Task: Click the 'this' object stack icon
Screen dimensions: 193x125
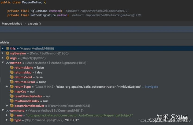Action: [8, 48]
